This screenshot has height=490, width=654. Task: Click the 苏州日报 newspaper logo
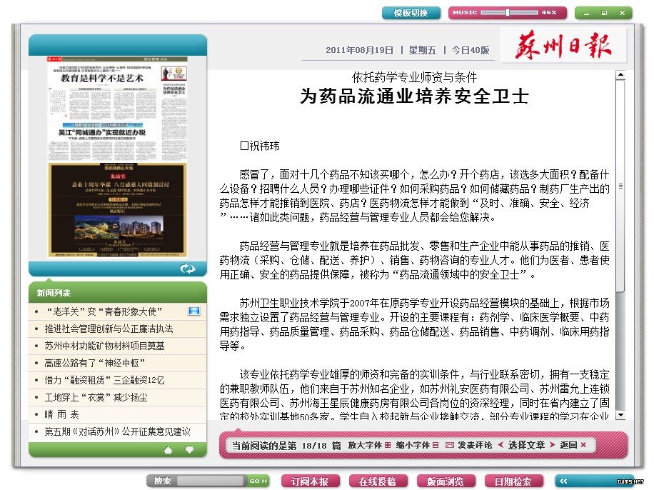point(563,45)
